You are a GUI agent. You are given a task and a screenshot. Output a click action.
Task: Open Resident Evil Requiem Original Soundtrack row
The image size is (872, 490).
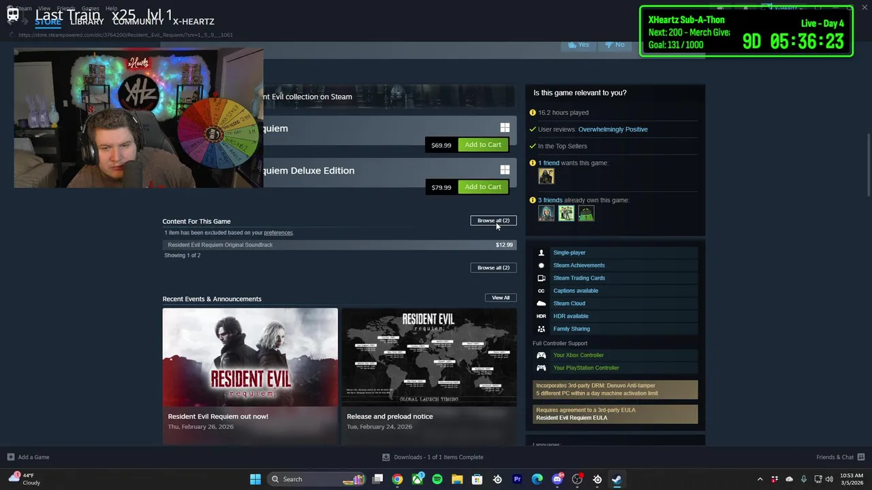(339, 245)
